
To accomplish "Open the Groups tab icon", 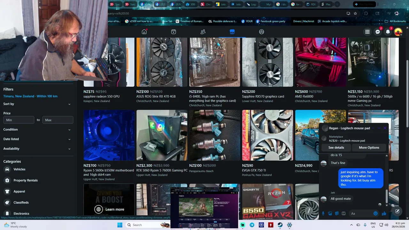I will coord(262,32).
